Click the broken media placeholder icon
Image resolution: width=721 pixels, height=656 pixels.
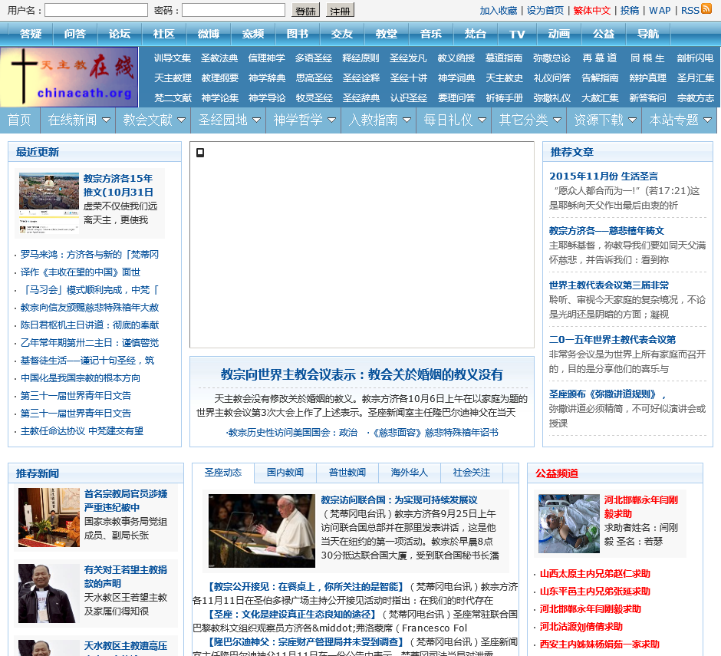tap(200, 152)
